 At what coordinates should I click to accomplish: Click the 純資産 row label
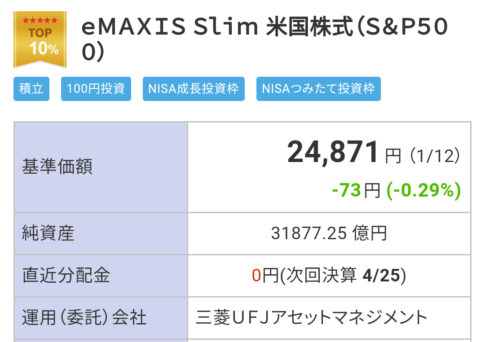tap(48, 233)
